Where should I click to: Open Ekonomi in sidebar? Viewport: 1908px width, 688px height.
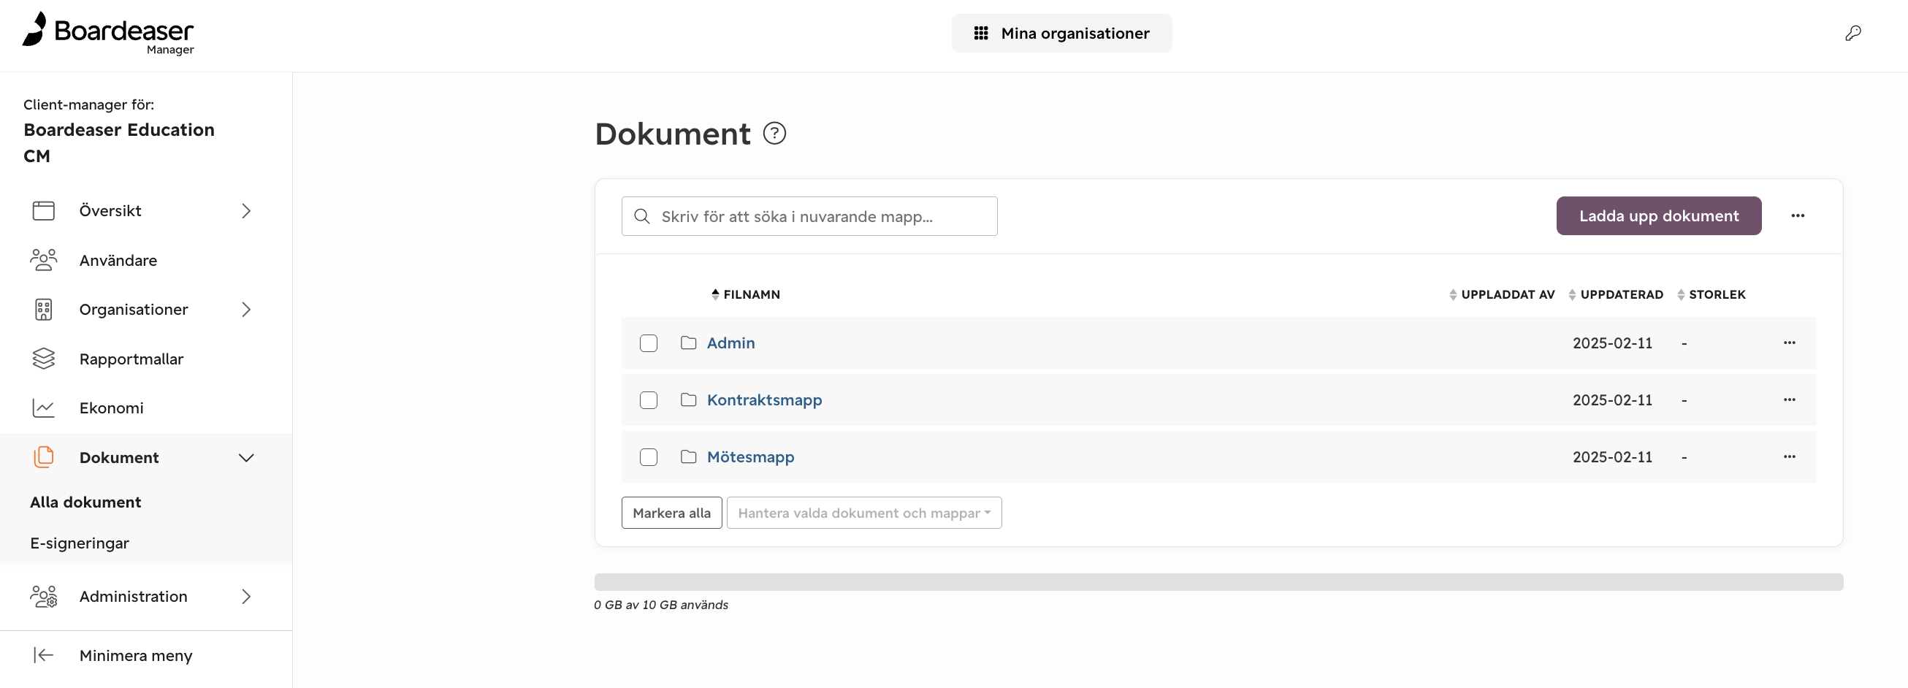click(145, 408)
